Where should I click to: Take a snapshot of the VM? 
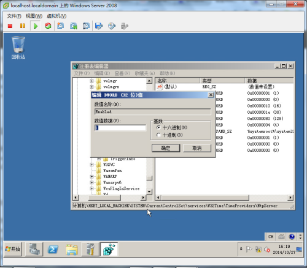(x=61, y=26)
